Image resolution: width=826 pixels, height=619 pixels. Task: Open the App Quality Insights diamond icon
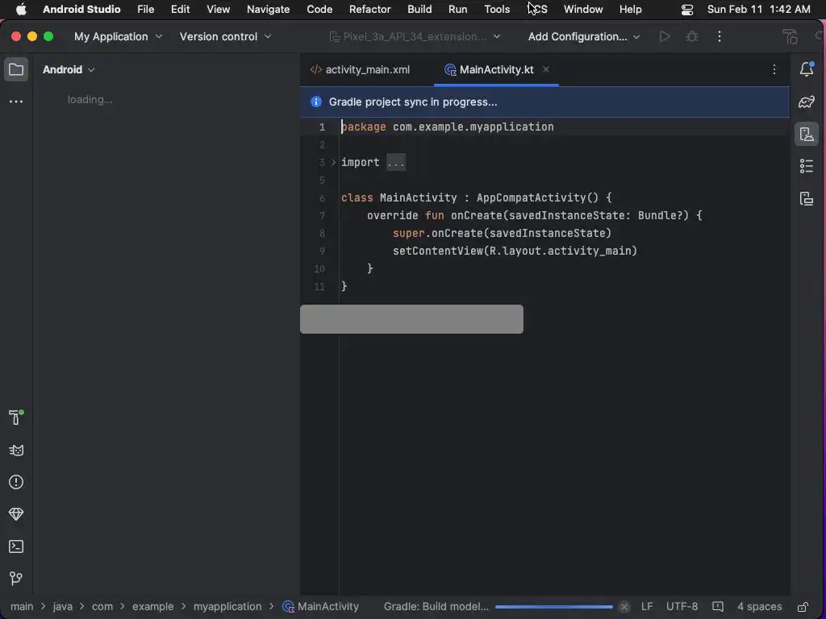pos(16,514)
